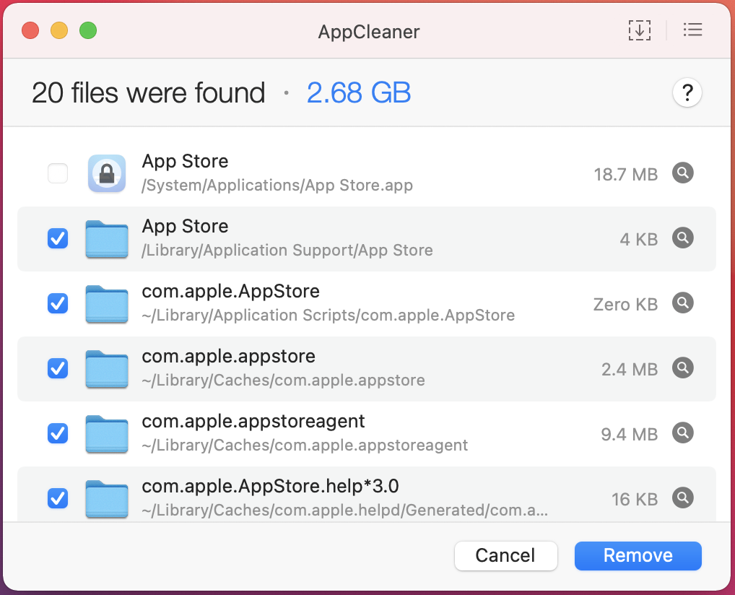Open the application list icon
Screen dimensions: 735x595
(692, 30)
